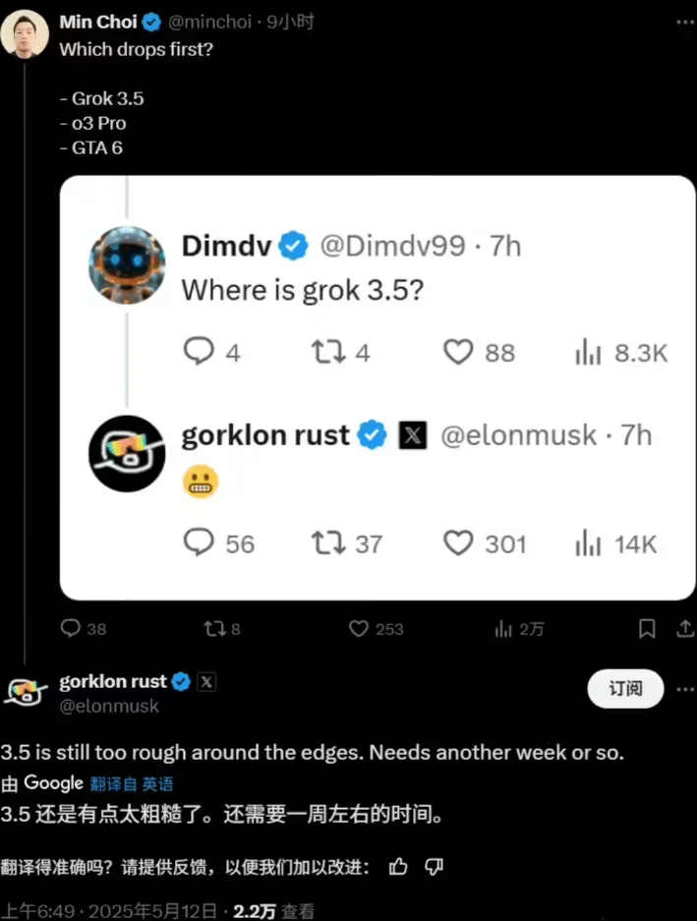The height and width of the screenshot is (921, 697).
Task: Share Min Choi's post via upload icon
Action: 685,629
